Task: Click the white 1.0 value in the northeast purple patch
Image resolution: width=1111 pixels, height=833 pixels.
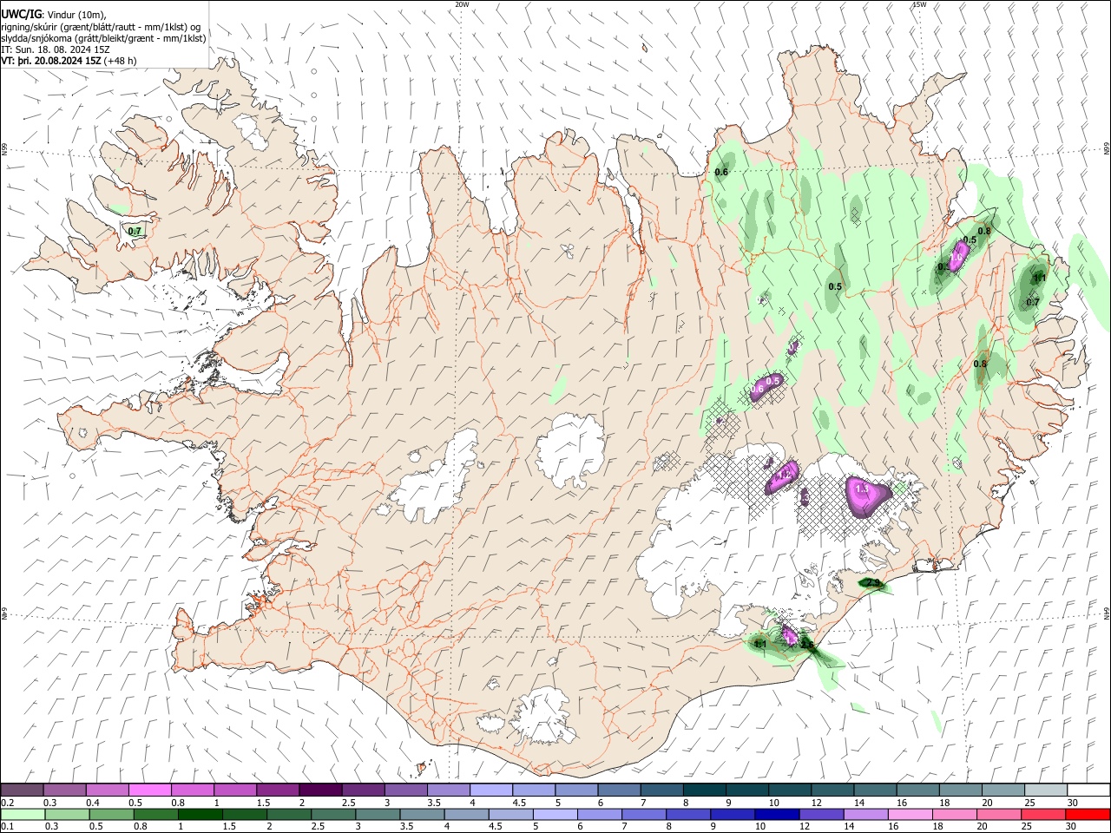Action: click(x=957, y=259)
